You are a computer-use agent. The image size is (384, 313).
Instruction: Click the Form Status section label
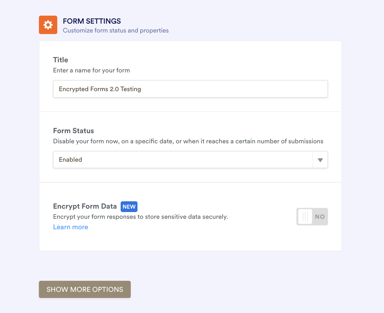[73, 131]
